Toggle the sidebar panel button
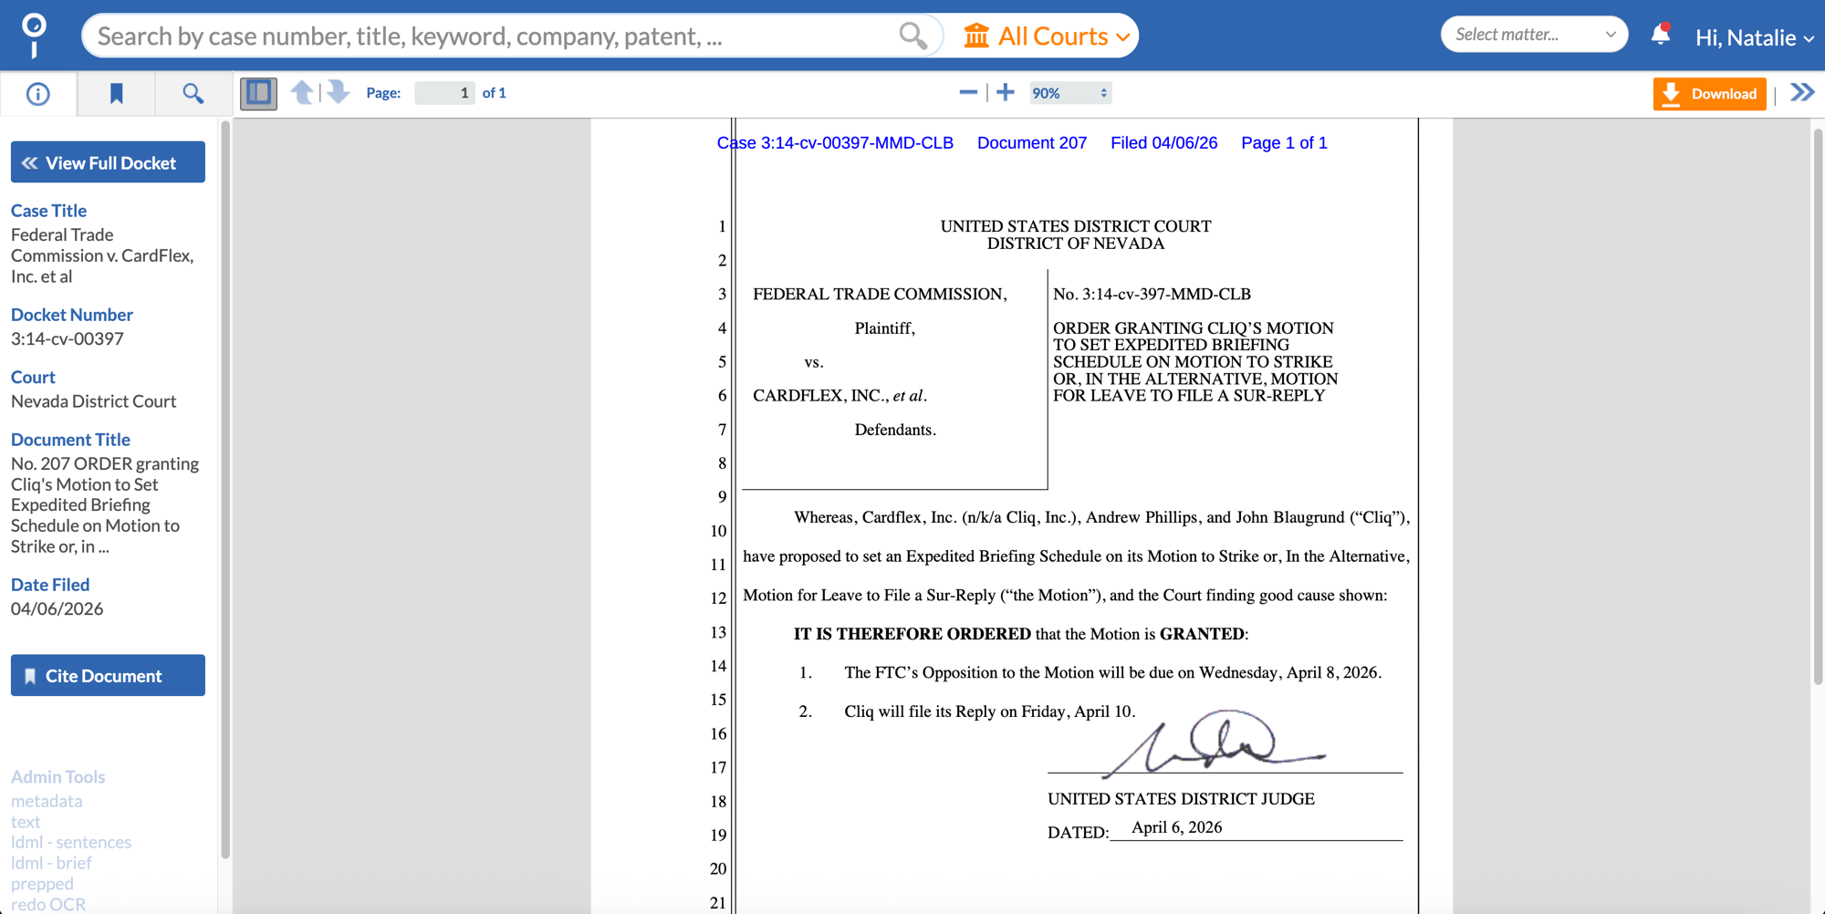 pos(258,93)
